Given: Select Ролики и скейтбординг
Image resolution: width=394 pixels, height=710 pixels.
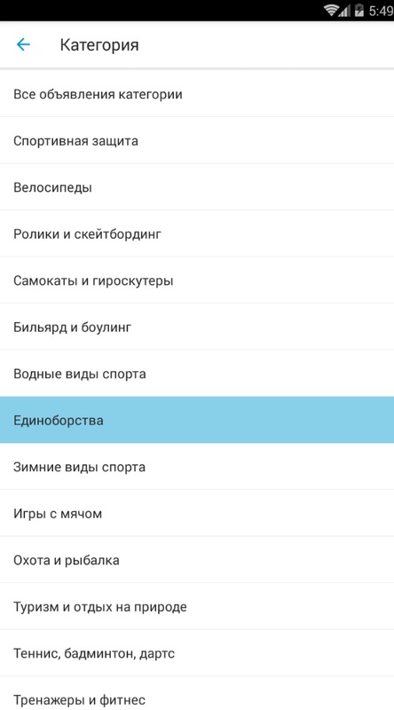Looking at the screenshot, I should pos(197,233).
